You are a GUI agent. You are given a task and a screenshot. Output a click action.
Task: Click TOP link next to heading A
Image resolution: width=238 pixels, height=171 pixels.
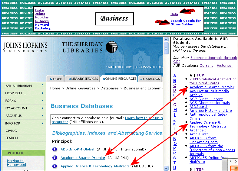coord(200,75)
